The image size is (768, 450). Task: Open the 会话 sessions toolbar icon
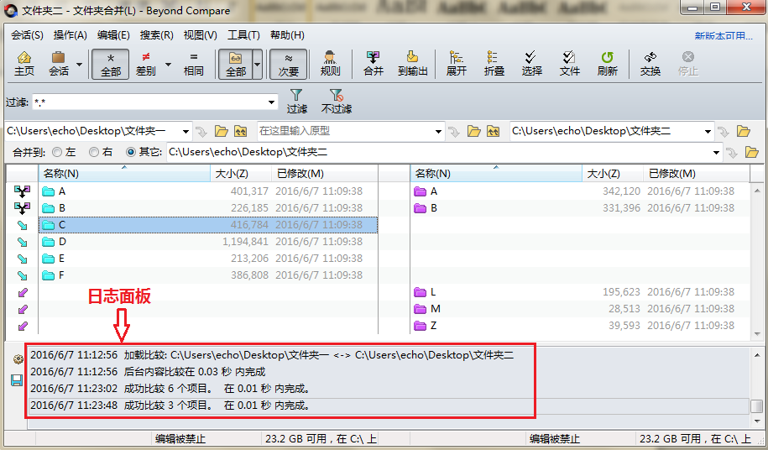click(x=59, y=64)
